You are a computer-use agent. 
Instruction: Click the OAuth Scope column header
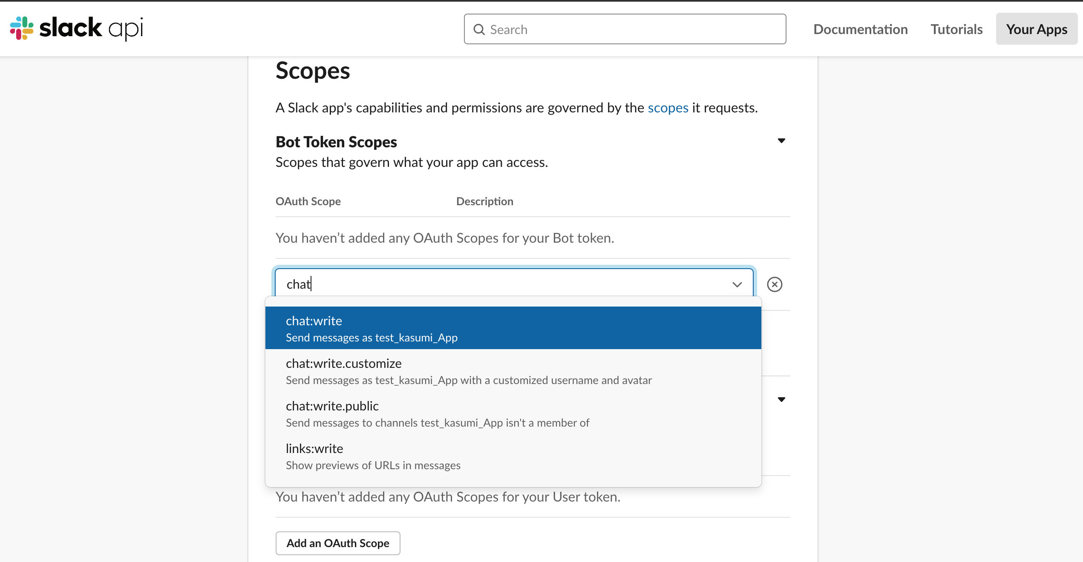[308, 201]
